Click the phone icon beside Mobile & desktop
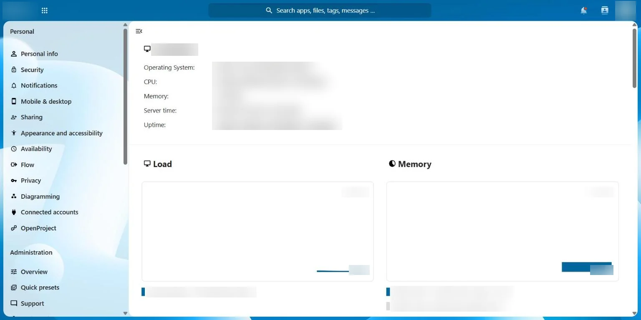The height and width of the screenshot is (320, 641). coord(14,101)
